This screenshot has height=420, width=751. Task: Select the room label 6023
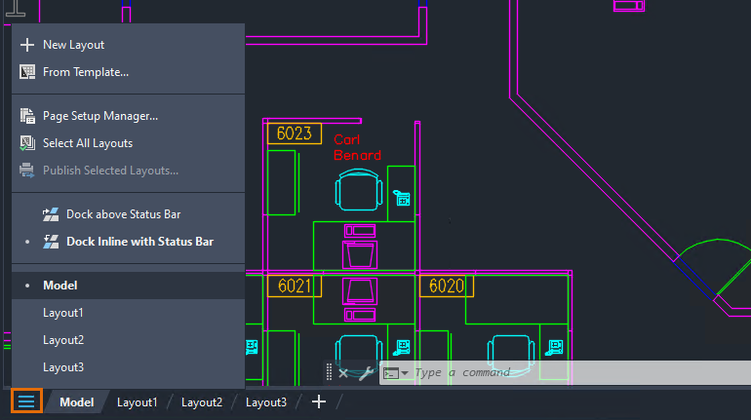[x=295, y=134]
